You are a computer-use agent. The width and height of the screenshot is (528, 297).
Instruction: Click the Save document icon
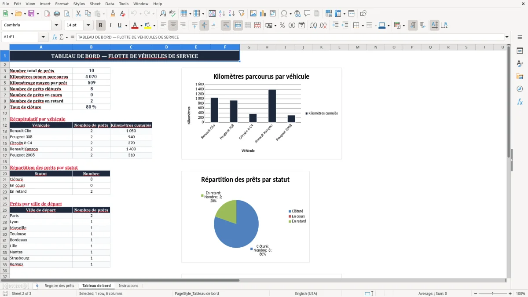[31, 14]
